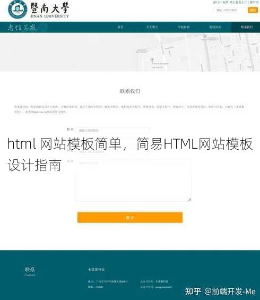Click the 联系我们 page heading

tap(130, 91)
